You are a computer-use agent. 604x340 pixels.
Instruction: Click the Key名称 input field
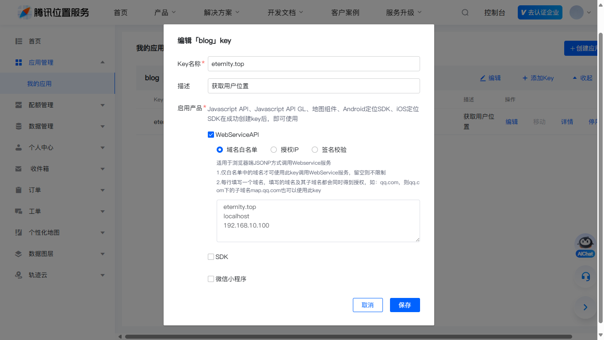[x=313, y=64]
